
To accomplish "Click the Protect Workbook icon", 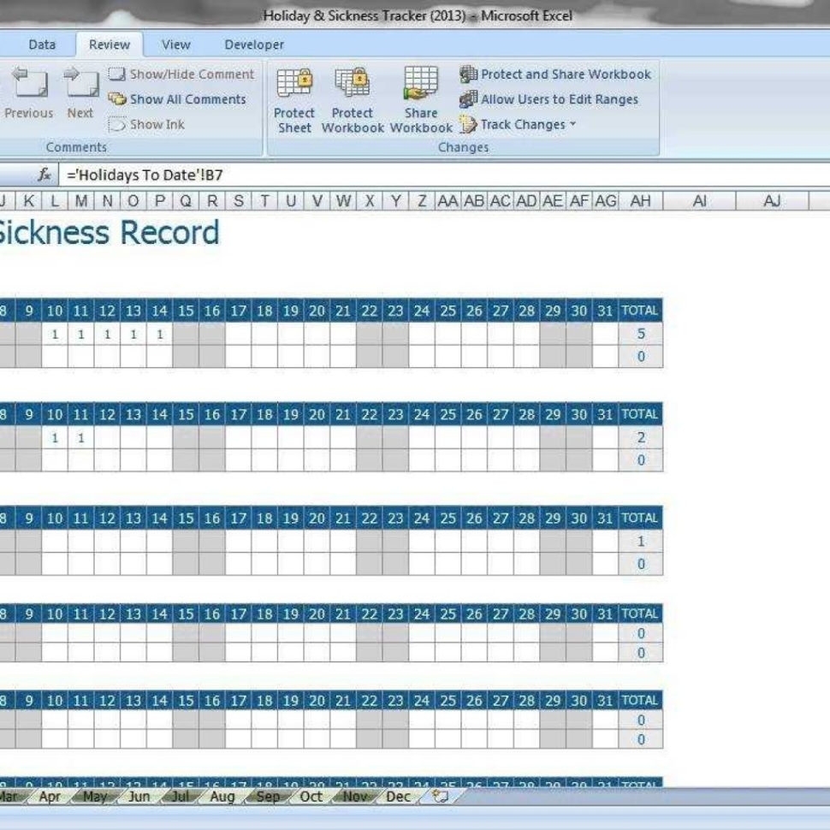I will click(x=353, y=96).
